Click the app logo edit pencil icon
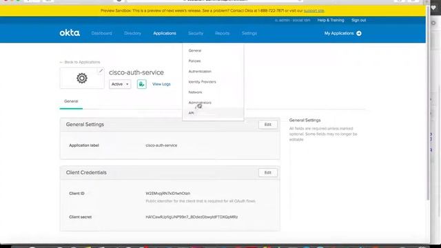This screenshot has height=248, width=441. (x=101, y=70)
